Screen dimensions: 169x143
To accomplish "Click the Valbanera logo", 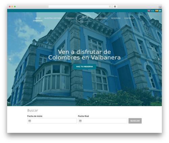I will click(84, 18).
